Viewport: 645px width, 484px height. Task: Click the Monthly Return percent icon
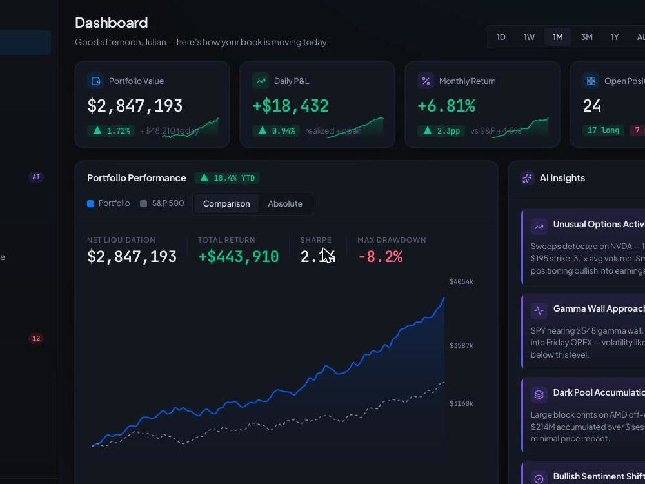click(426, 81)
